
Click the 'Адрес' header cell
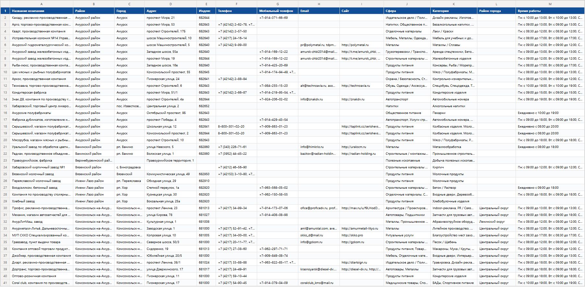pos(171,11)
